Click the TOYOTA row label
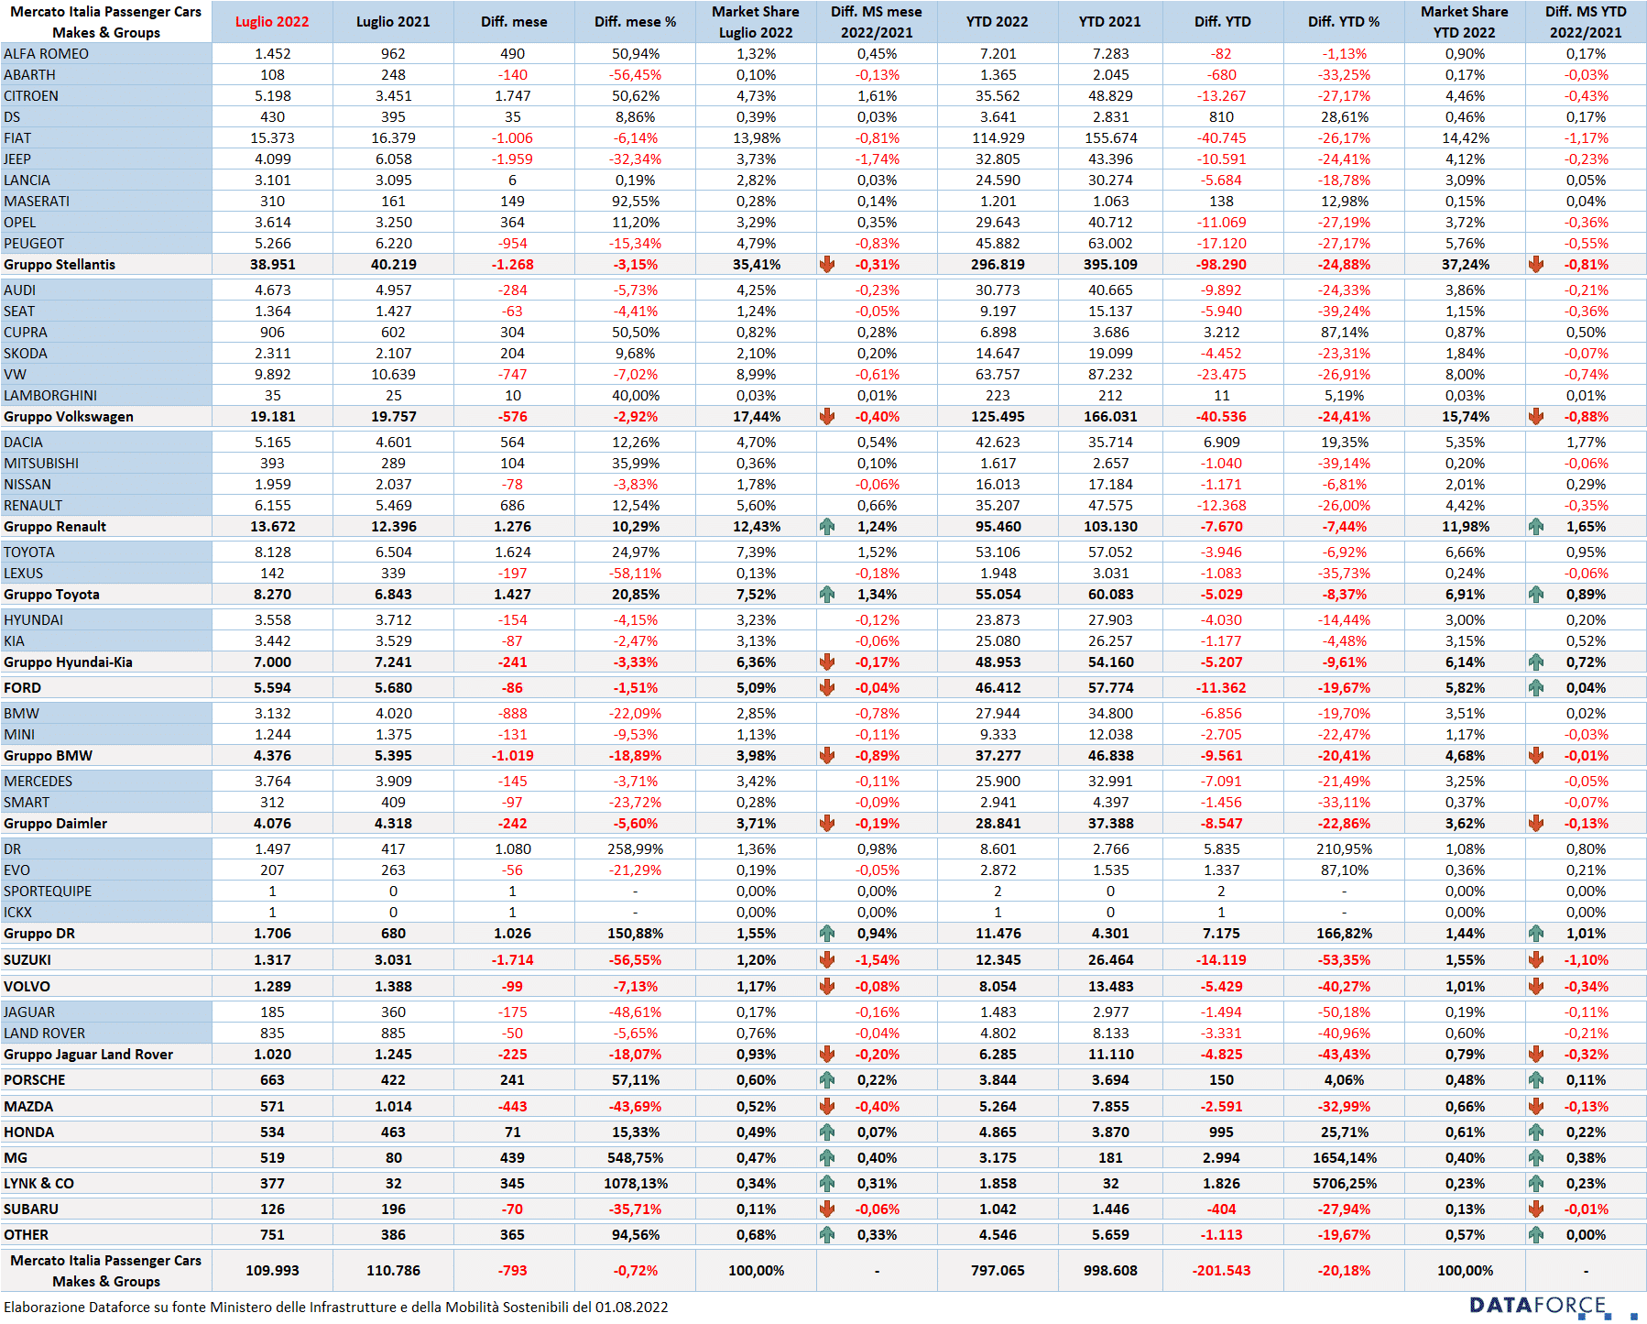 point(29,553)
